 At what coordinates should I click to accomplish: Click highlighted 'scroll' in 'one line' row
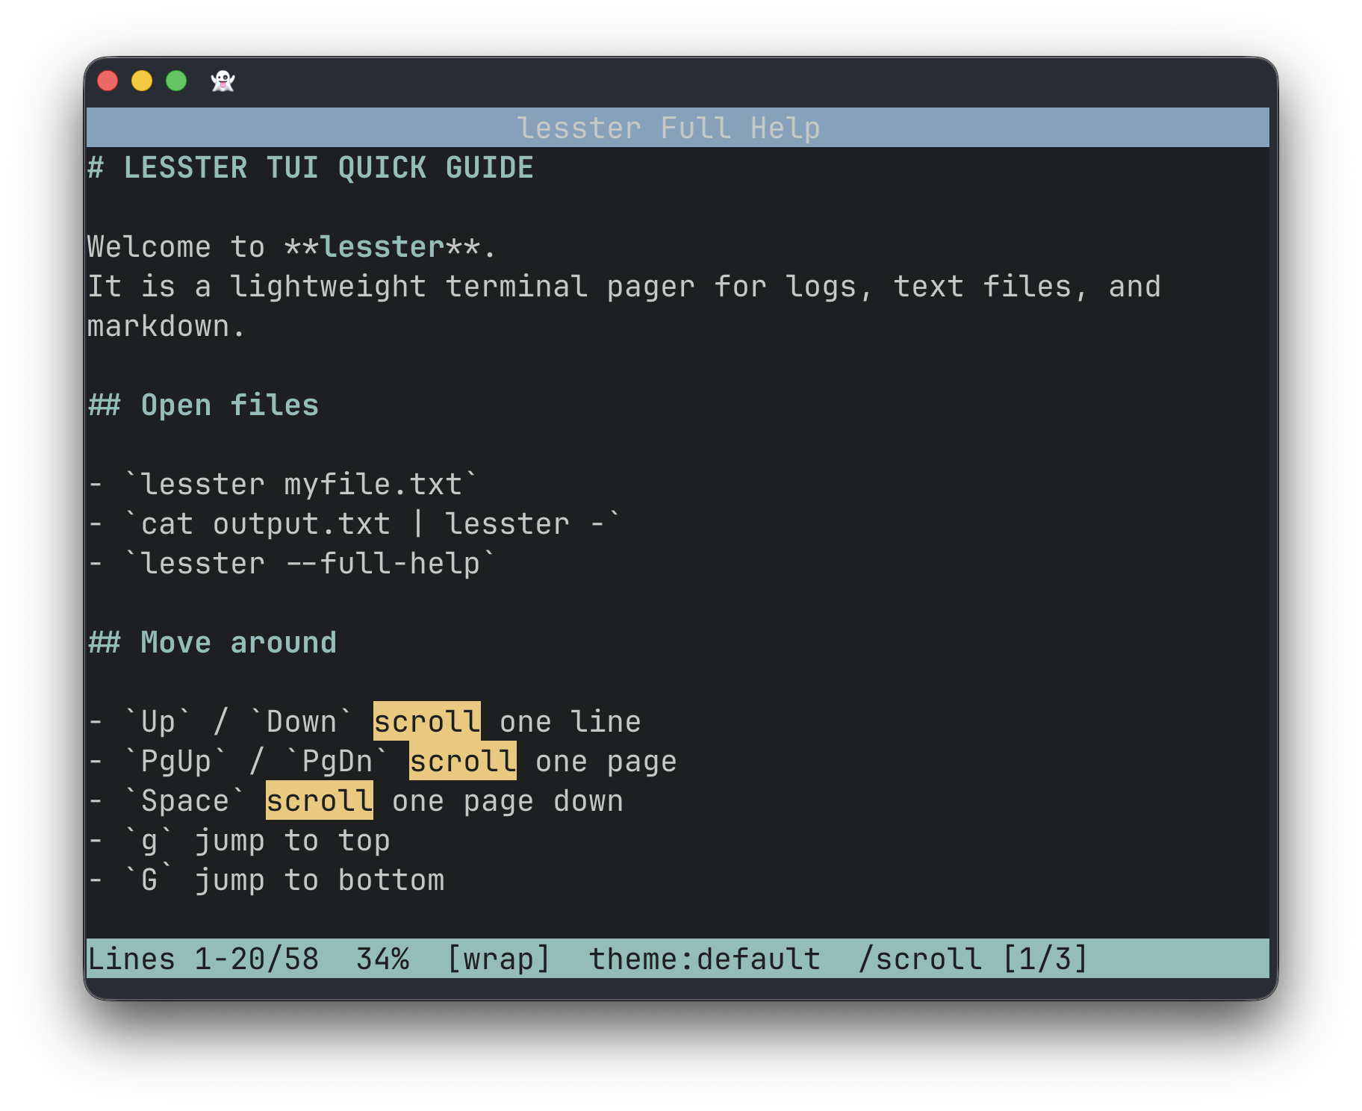[427, 721]
